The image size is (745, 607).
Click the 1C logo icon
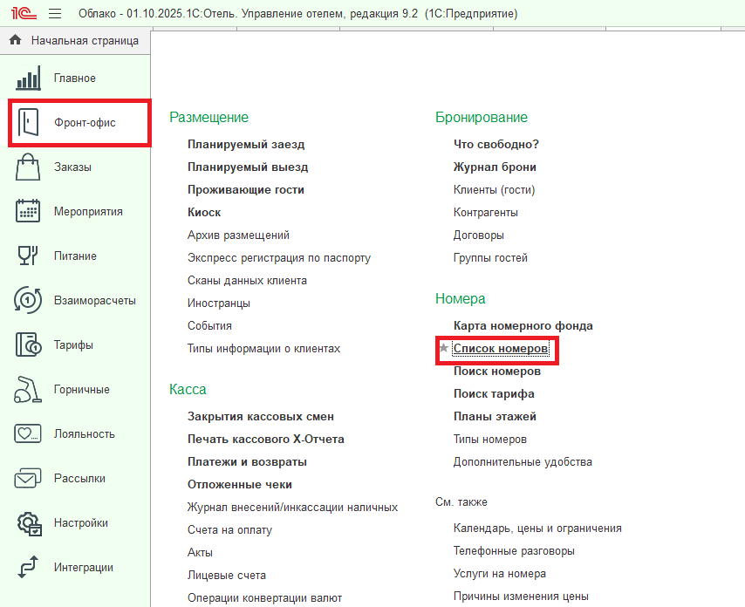pyautogui.click(x=24, y=13)
